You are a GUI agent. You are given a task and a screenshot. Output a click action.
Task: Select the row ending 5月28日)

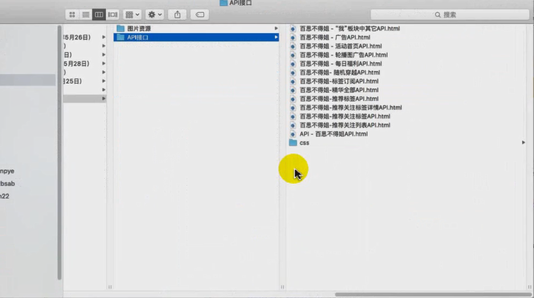(x=85, y=63)
